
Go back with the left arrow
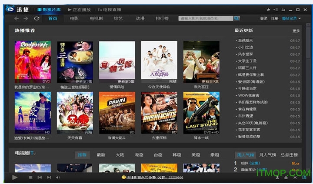(17, 19)
